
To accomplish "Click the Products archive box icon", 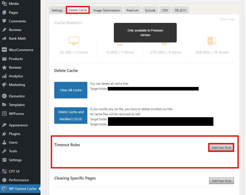I will pyautogui.click(x=4, y=59).
